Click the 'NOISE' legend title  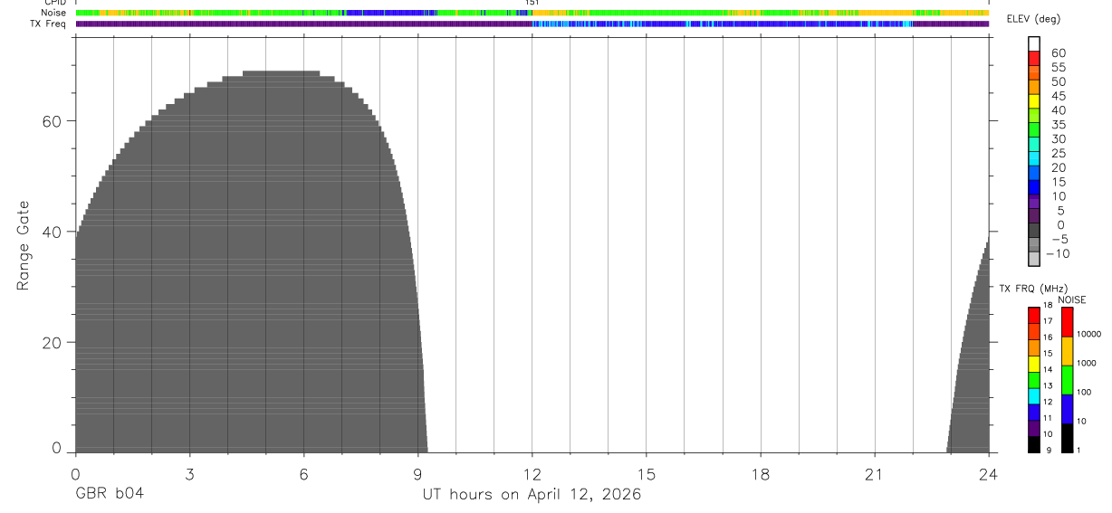(x=1072, y=299)
